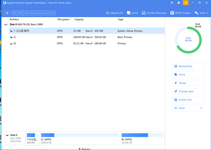Click the Tools wrench icon
Screen dimensions: 211x150
coord(196,13)
